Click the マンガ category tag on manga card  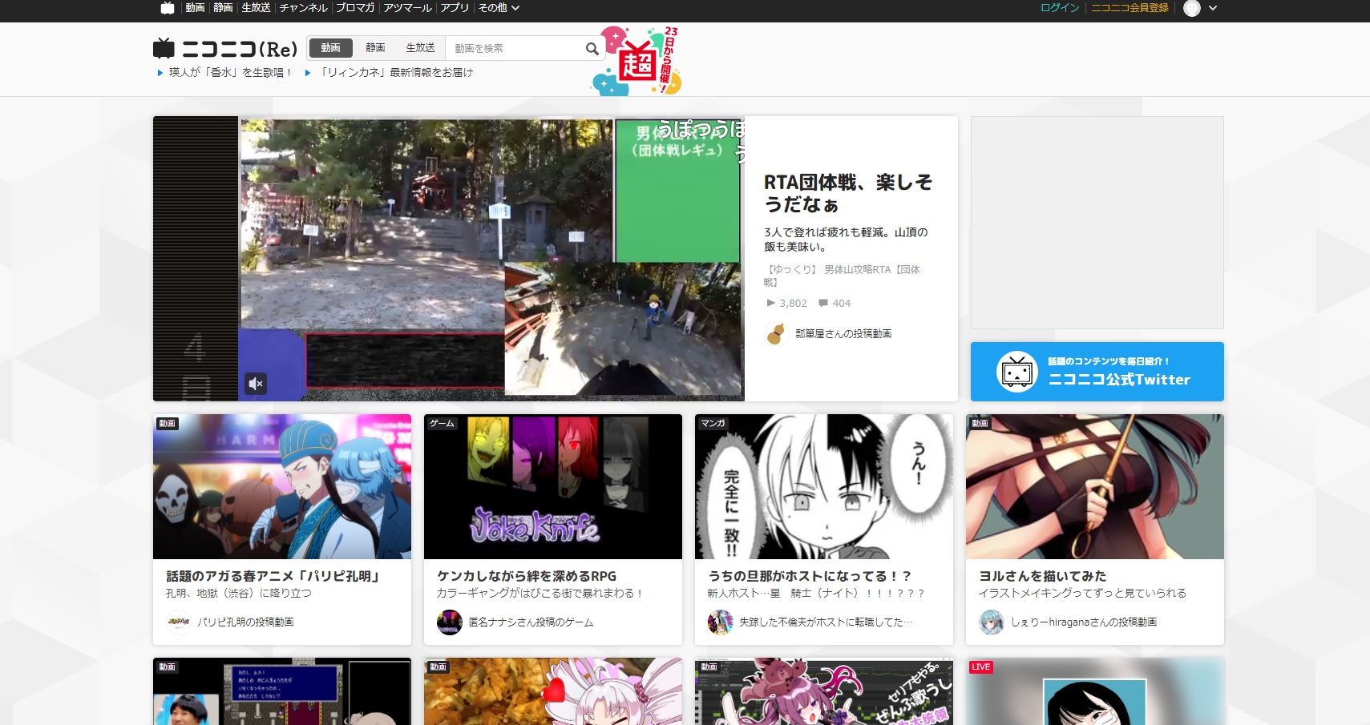713,423
